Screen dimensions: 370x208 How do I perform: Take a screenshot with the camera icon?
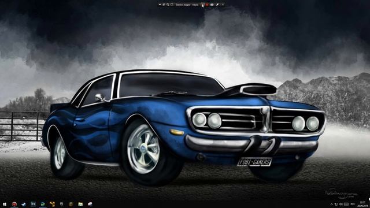pyautogui.click(x=212, y=5)
